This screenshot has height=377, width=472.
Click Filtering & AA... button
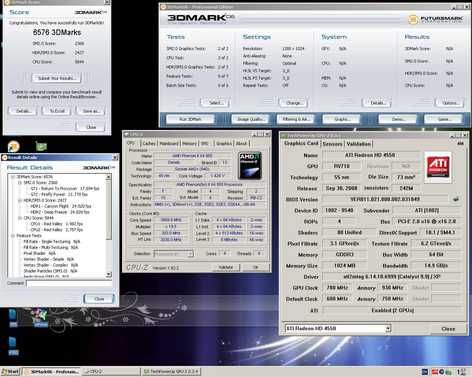(x=296, y=119)
